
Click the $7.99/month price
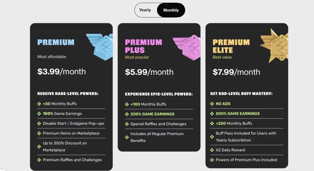(x=236, y=72)
